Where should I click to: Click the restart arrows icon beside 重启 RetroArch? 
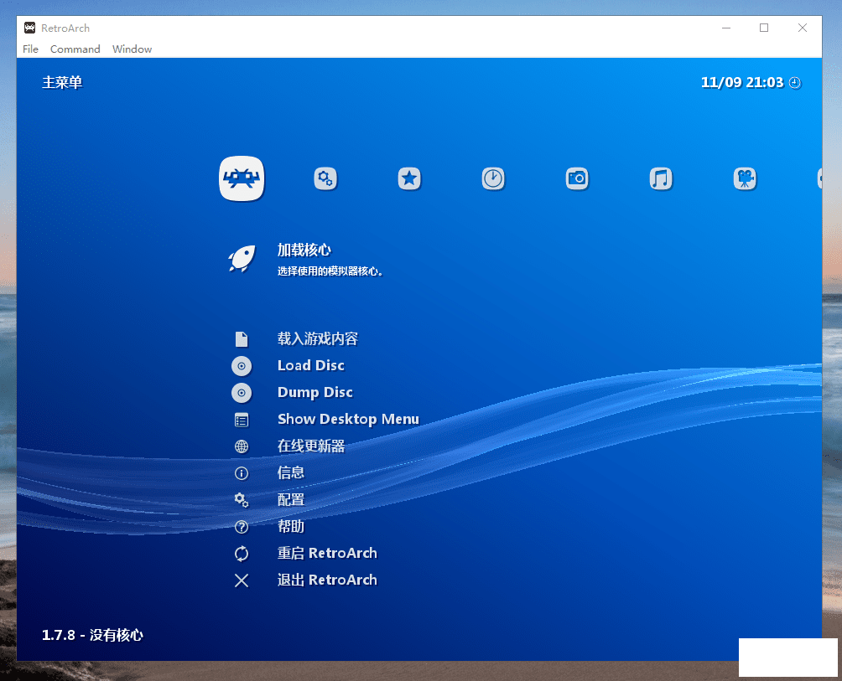click(242, 554)
